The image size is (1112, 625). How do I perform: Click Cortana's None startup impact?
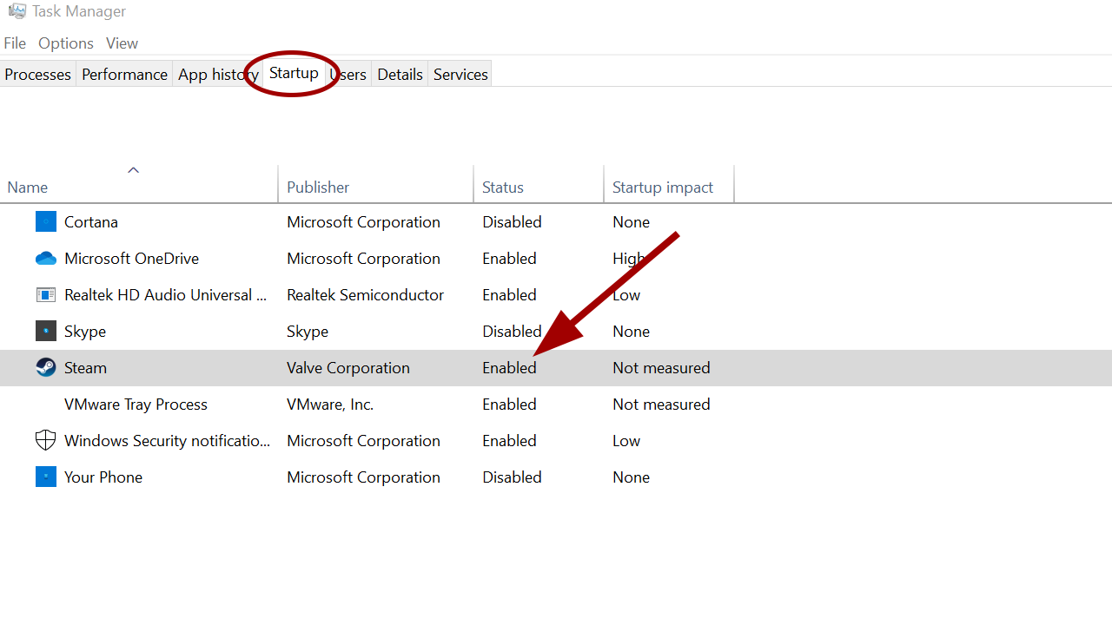[631, 222]
